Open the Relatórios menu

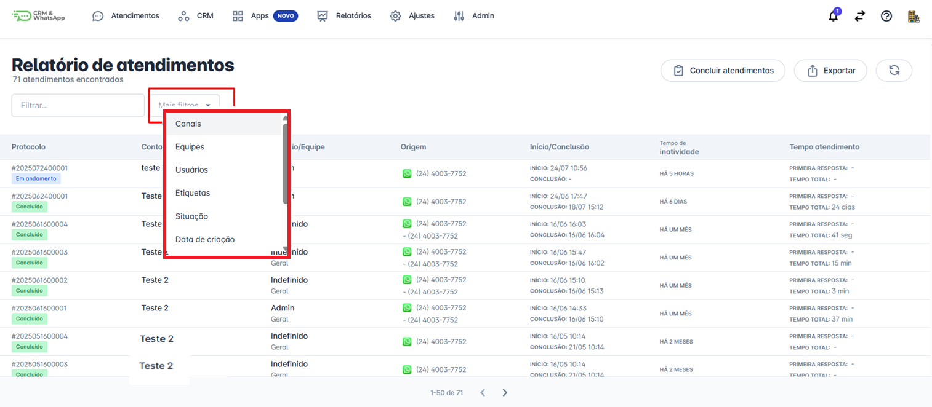[x=344, y=16]
